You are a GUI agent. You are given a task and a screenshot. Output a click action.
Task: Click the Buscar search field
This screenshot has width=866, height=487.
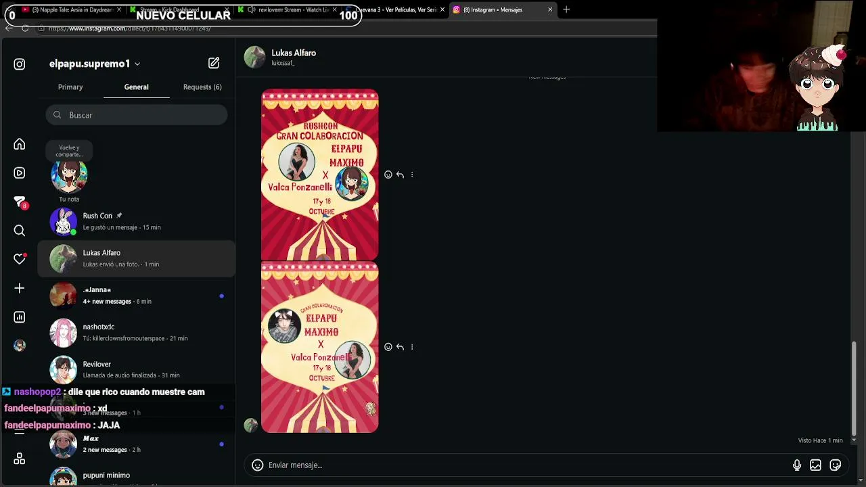[x=137, y=115]
